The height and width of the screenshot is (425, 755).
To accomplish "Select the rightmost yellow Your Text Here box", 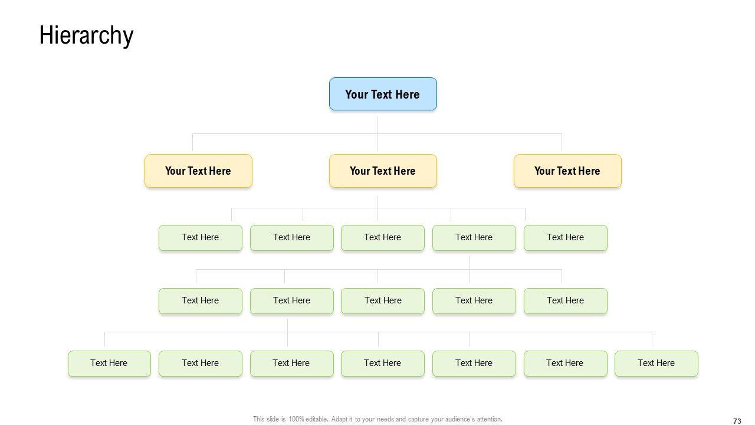I will [567, 171].
